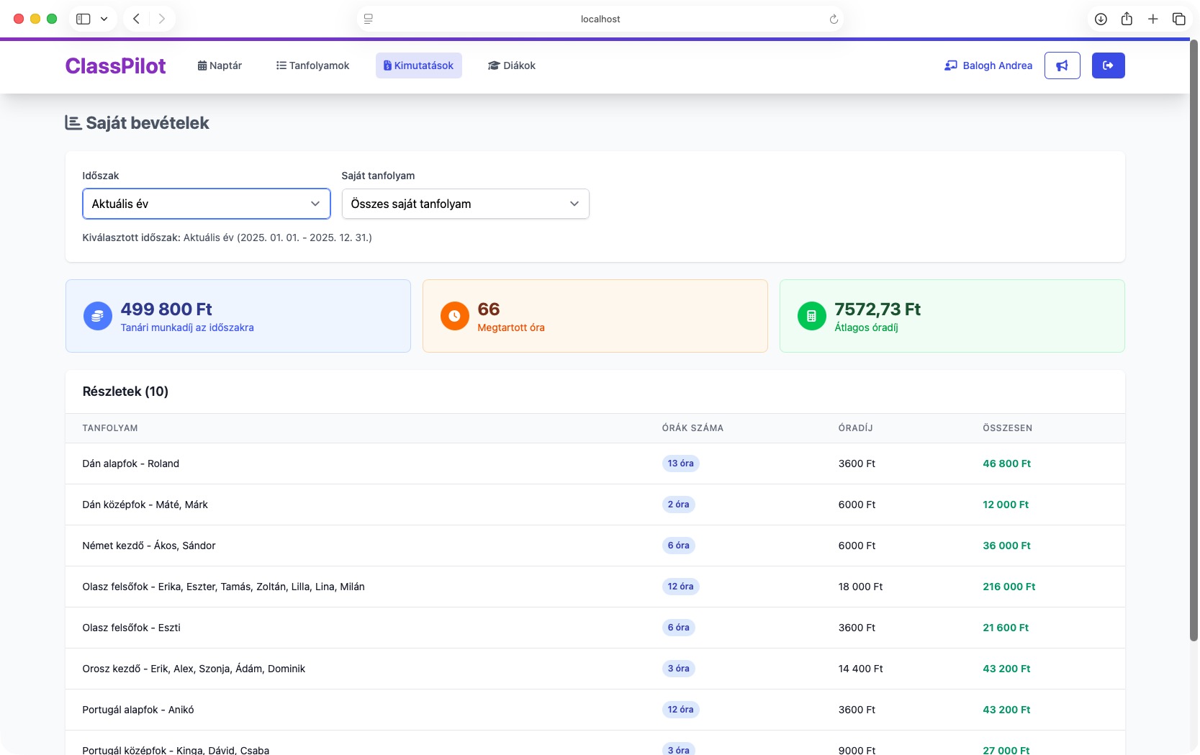Viewport: 1200px width, 755px height.
Task: Click the coins icon on the income card
Action: pyautogui.click(x=98, y=316)
